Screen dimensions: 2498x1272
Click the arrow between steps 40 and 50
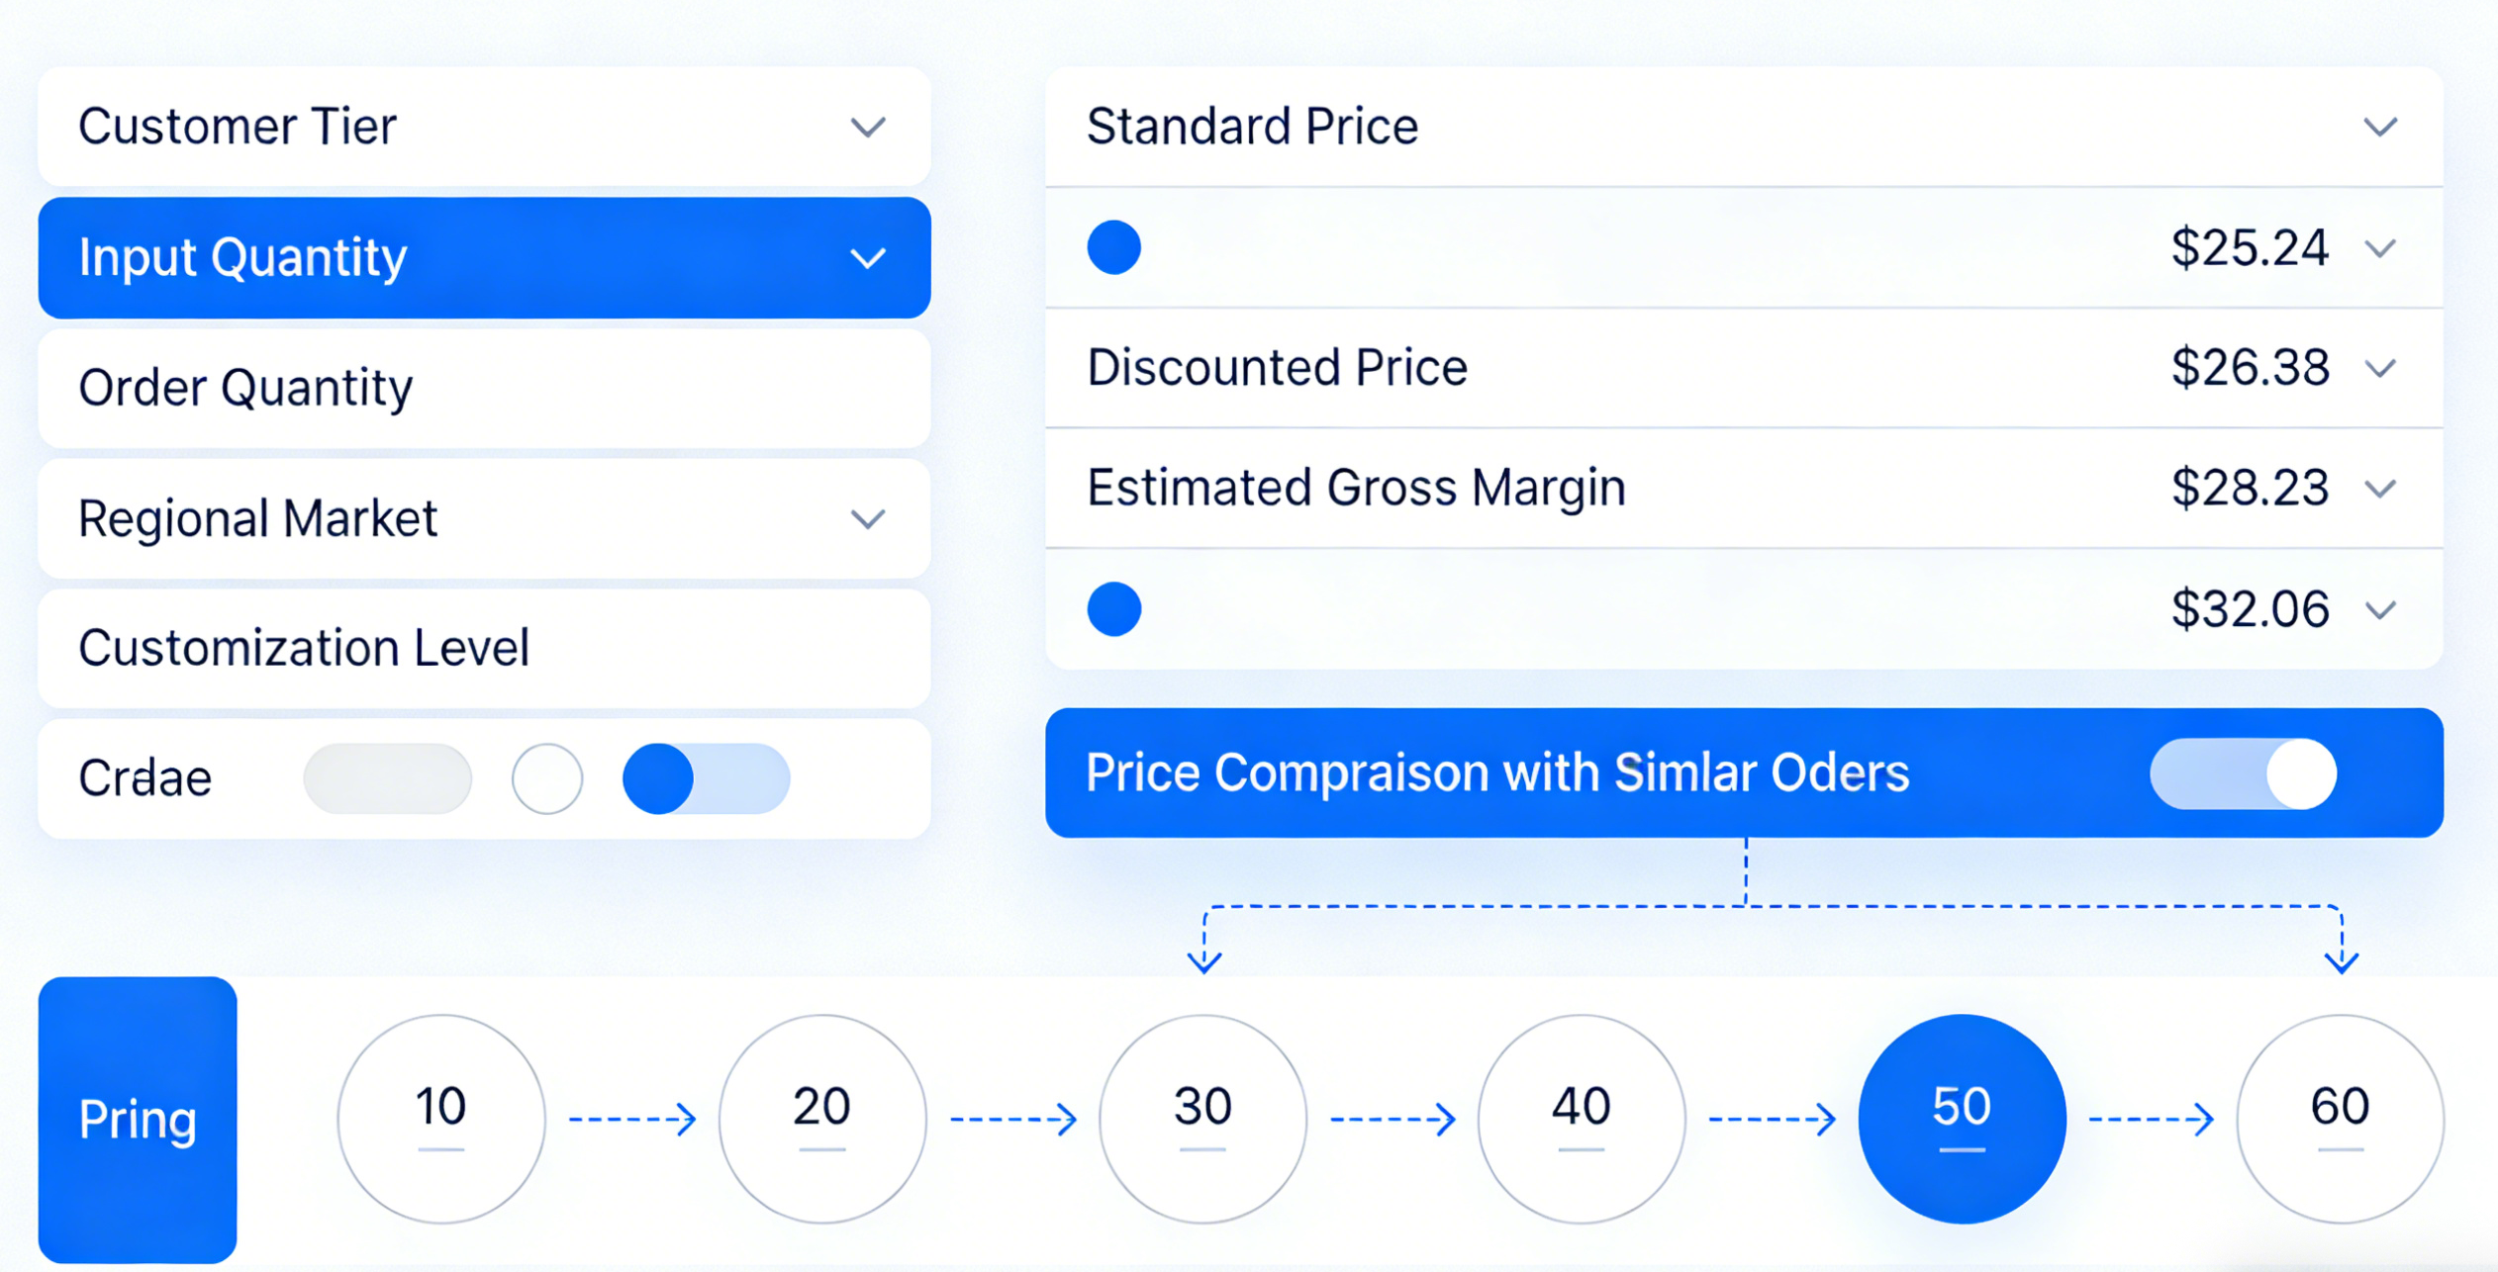point(1772,1119)
